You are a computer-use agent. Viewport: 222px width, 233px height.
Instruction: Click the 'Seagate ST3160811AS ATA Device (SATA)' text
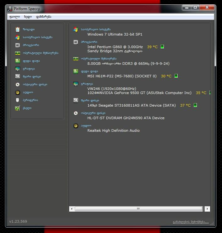[x=137, y=106]
